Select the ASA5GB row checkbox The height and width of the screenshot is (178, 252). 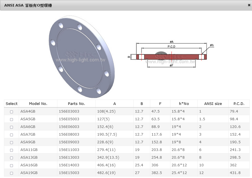(11, 119)
